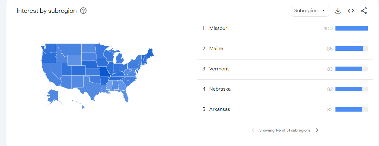Open the Subregion dropdown menu
The image size is (379, 146).
pos(310,11)
